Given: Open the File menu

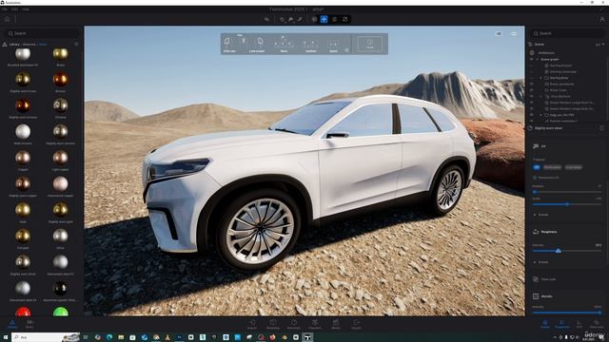Looking at the screenshot, I should tap(4, 9).
